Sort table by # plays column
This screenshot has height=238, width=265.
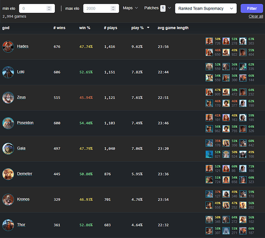111,28
